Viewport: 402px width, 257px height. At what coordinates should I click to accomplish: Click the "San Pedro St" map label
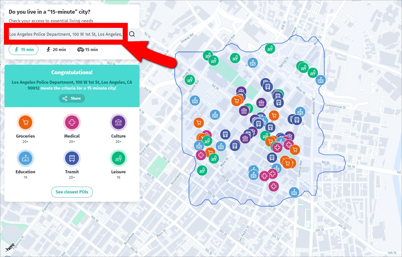(x=243, y=234)
